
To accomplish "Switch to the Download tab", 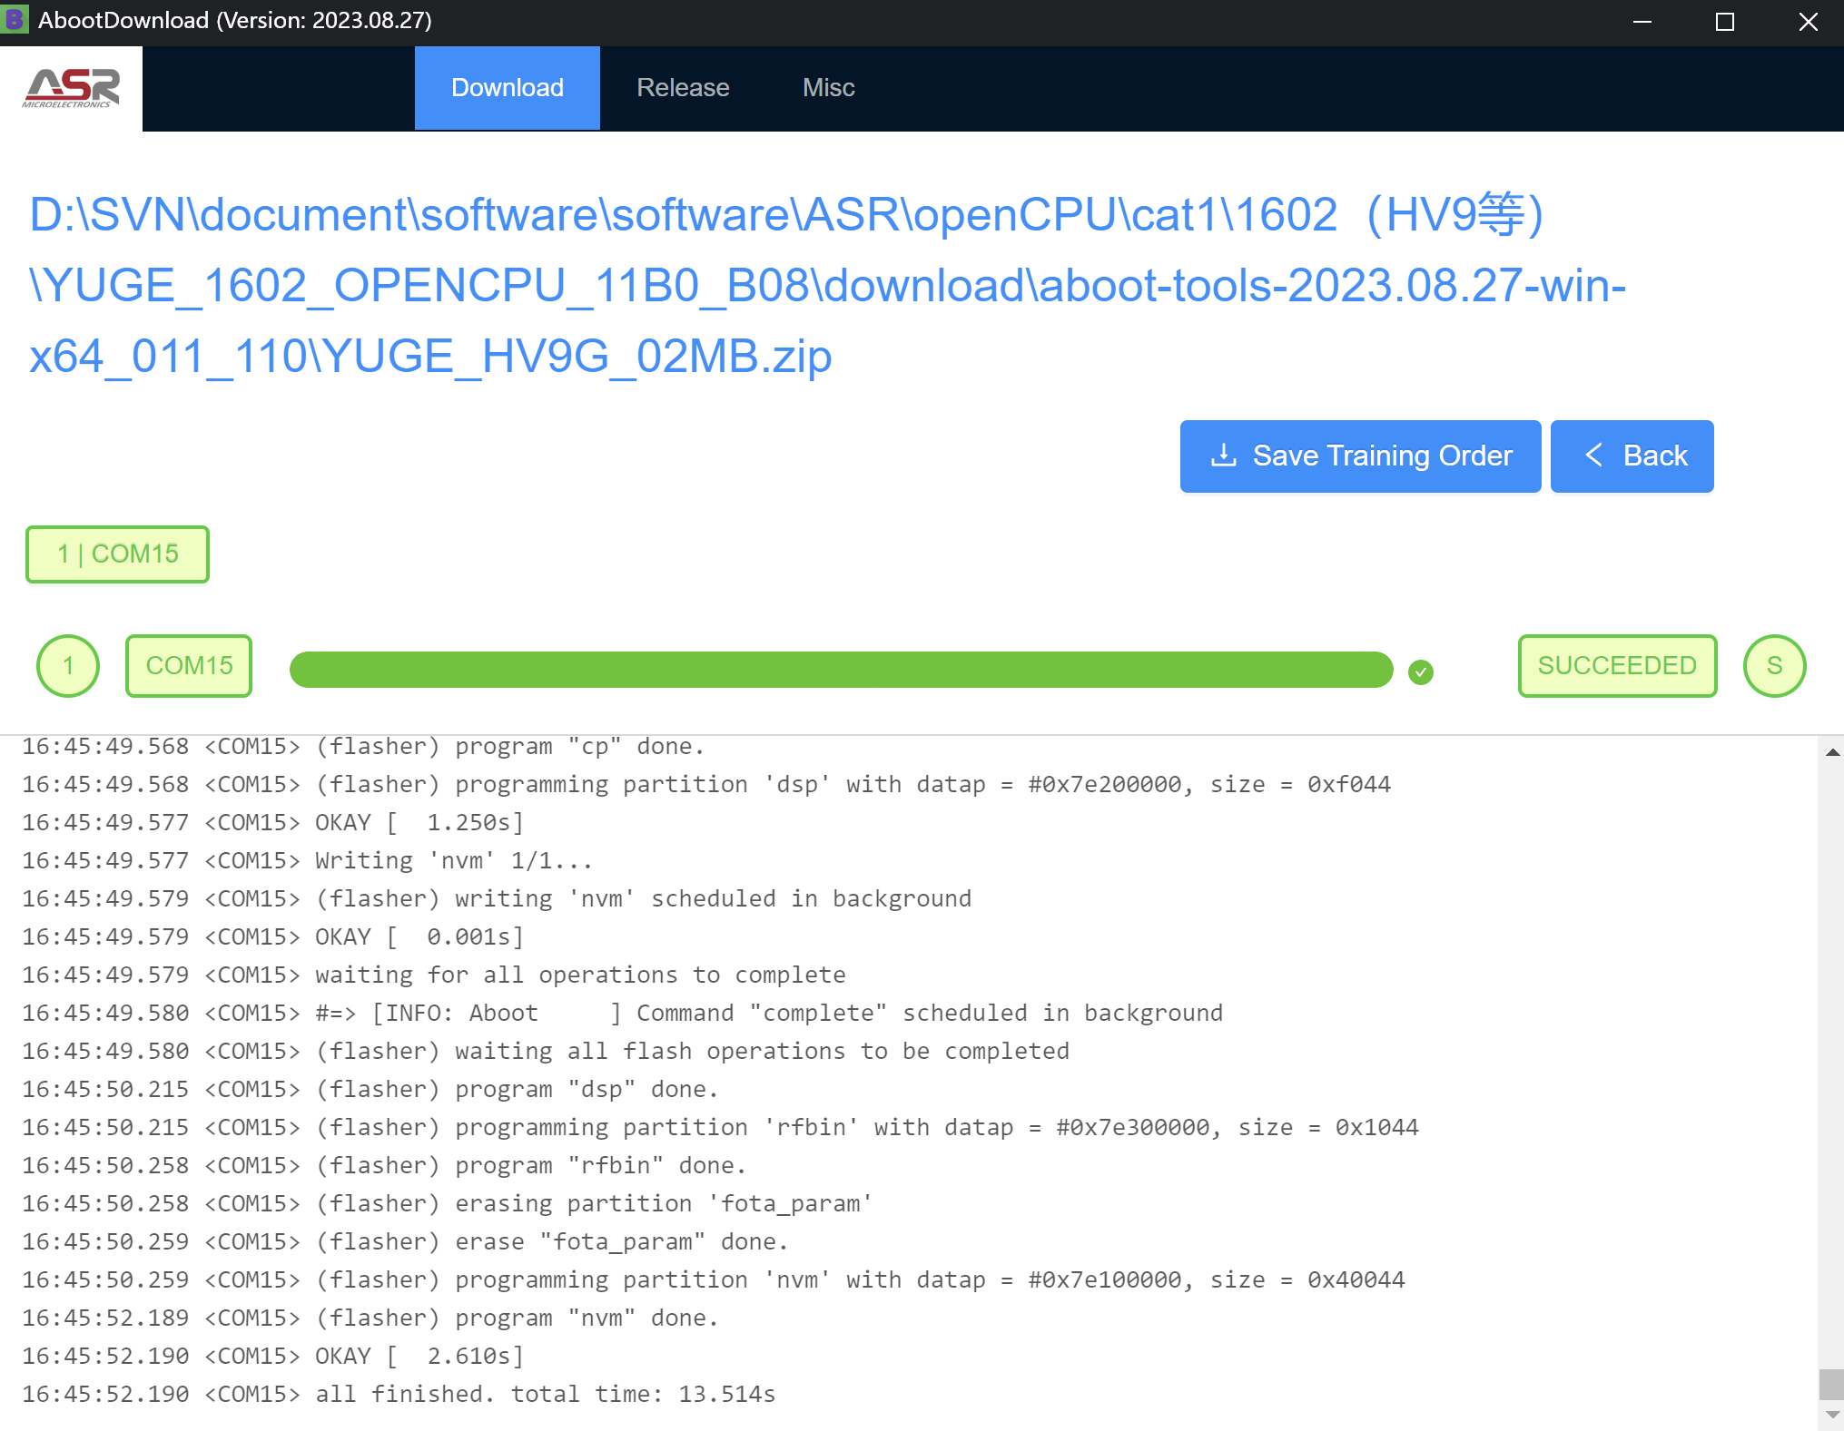I will pyautogui.click(x=508, y=88).
